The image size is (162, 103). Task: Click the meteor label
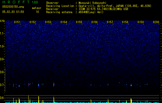37,8
